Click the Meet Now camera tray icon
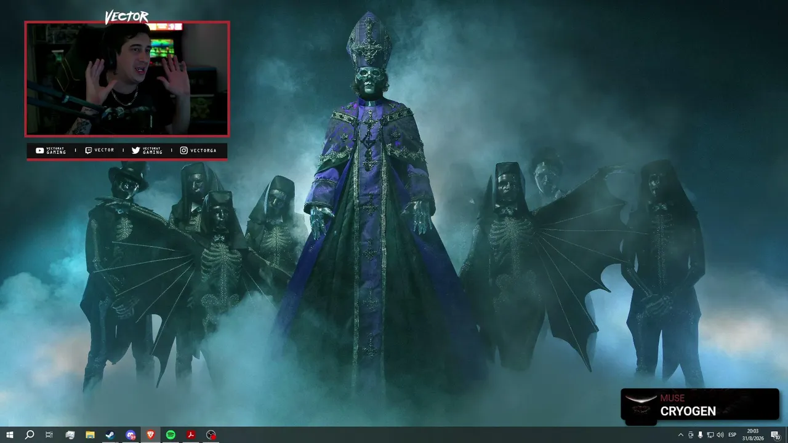The image size is (788, 443). point(690,435)
